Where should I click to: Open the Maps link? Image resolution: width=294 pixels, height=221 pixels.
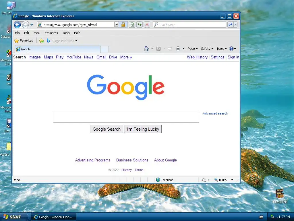click(48, 57)
